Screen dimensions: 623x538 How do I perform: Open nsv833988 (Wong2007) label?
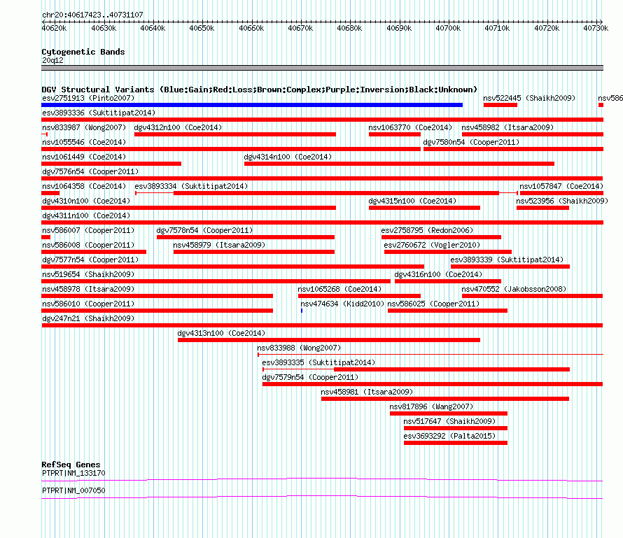click(x=299, y=348)
